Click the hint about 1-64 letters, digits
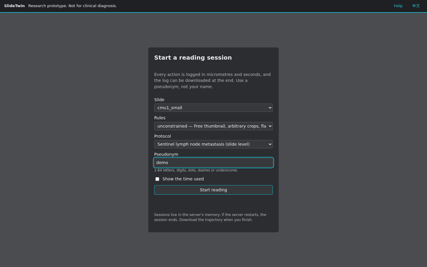Viewport: 427px width, 267px height. [x=196, y=170]
